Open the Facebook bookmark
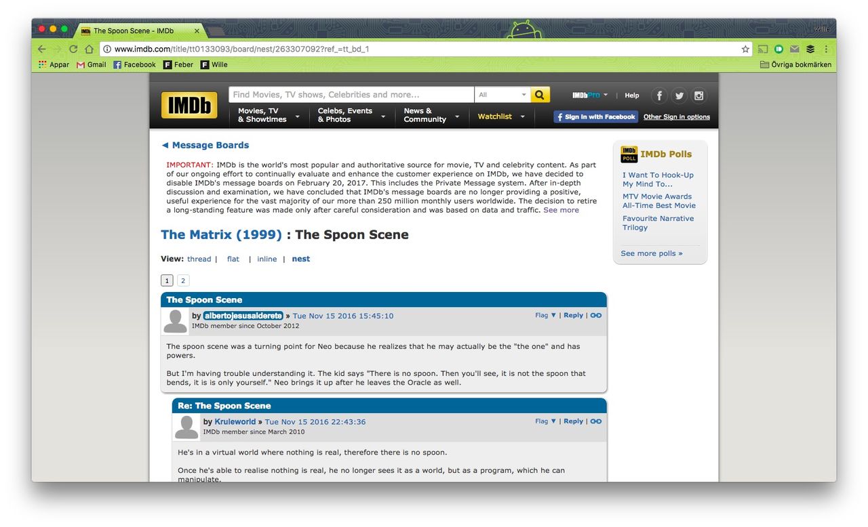This screenshot has height=527, width=868. tap(134, 64)
